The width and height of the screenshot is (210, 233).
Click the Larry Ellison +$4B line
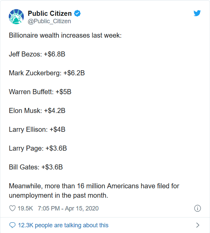(37, 129)
